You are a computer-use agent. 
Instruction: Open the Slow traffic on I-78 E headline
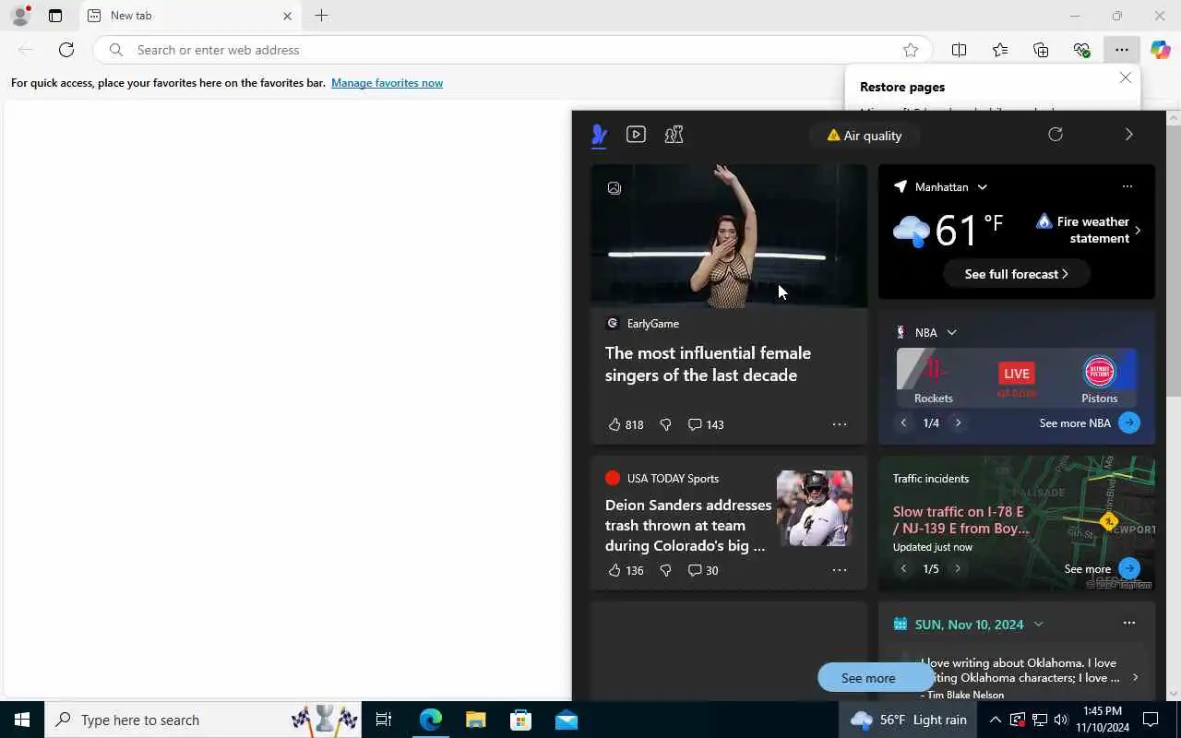[960, 519]
